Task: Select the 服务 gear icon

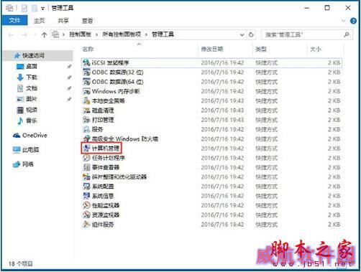Action: 86,129
